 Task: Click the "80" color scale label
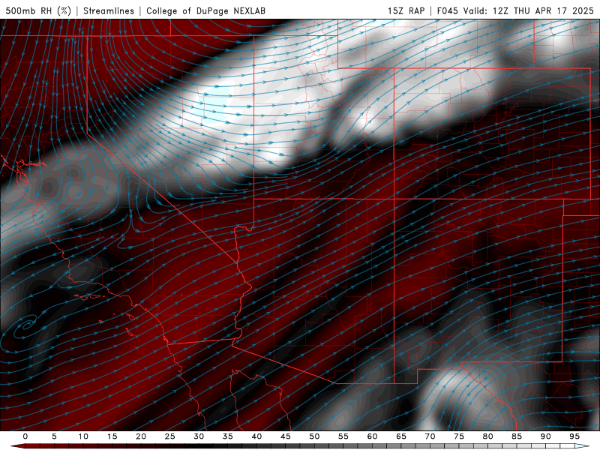coord(487,436)
